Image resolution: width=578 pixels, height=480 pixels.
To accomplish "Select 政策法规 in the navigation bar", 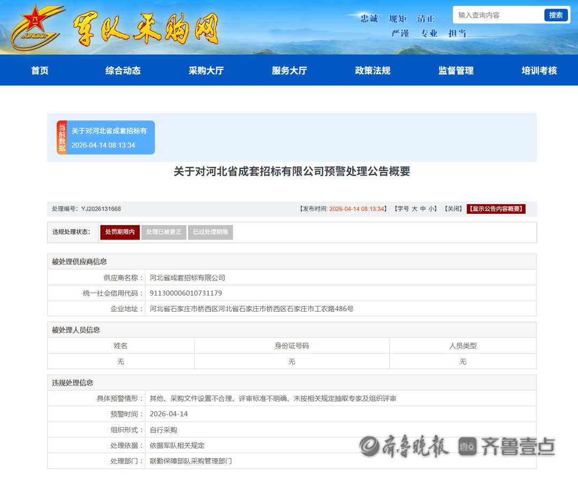I will coord(372,71).
